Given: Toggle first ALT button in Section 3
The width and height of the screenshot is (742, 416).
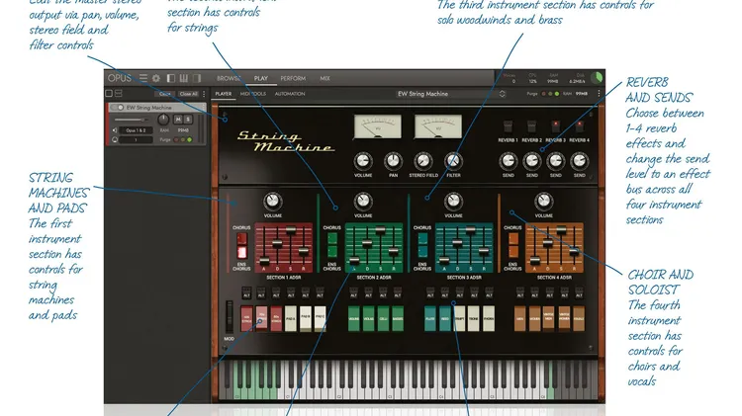Looking at the screenshot, I should 430,292.
